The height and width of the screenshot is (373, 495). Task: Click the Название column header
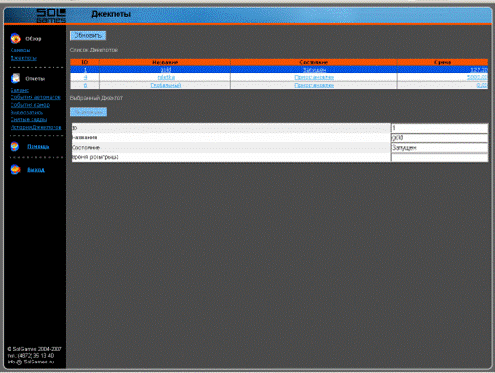pyautogui.click(x=165, y=62)
